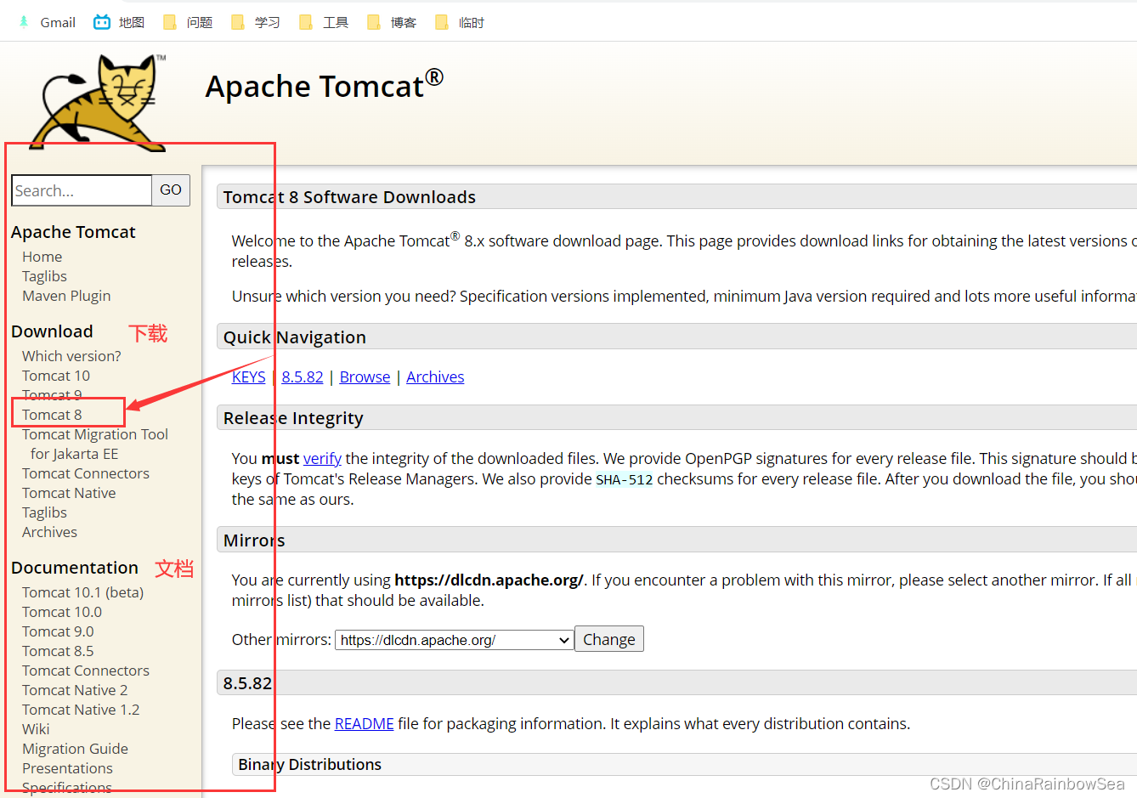Screen dimensions: 1137x798
Task: Click the Apache Tomcat cat logo
Action: tap(98, 102)
